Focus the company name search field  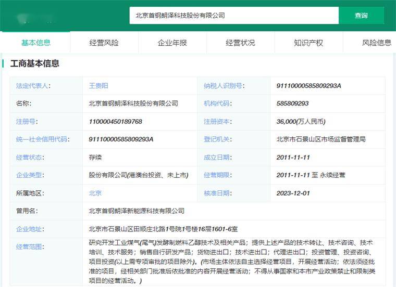234,16
